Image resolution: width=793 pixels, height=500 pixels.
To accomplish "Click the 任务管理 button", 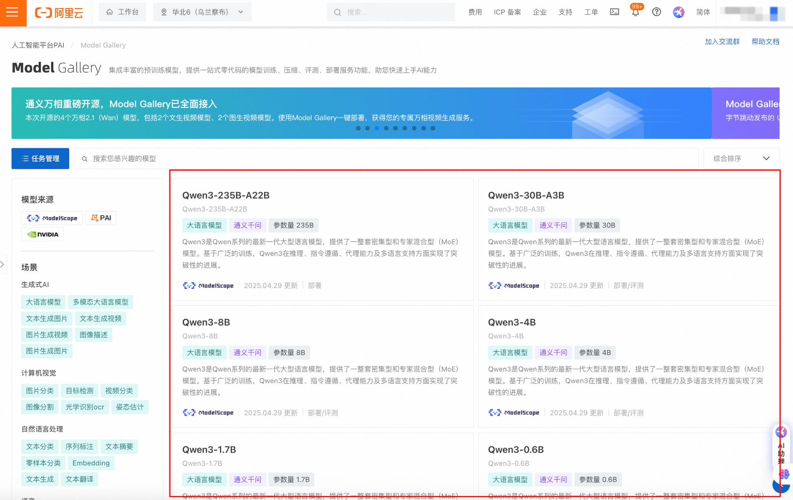I will pyautogui.click(x=40, y=158).
